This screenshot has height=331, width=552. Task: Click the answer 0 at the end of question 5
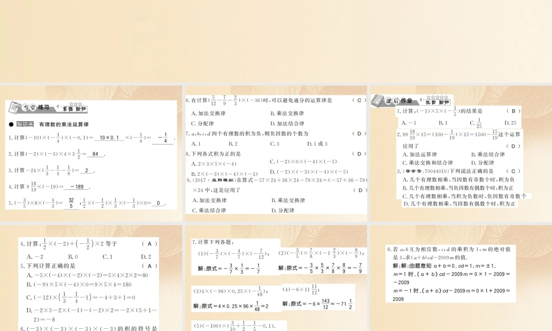(x=158, y=203)
